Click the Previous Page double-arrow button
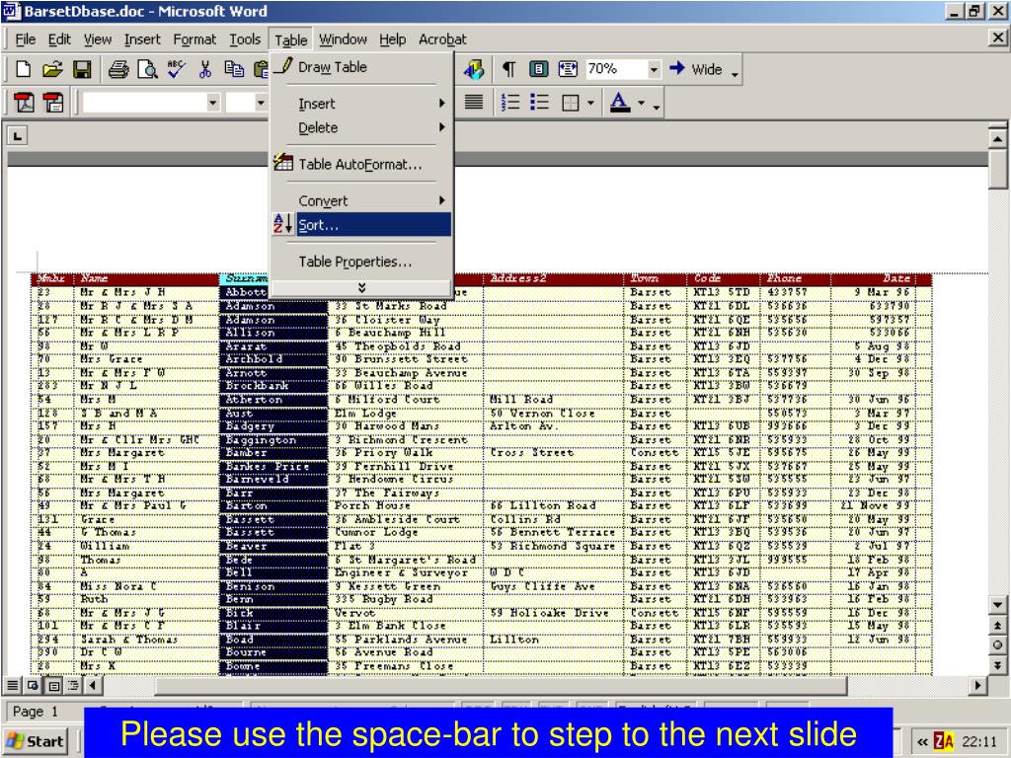This screenshot has width=1011, height=758. (997, 625)
